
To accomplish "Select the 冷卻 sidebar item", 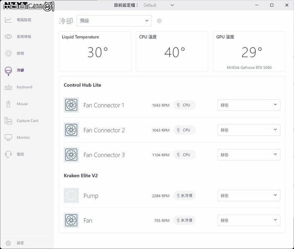I will [20, 70].
